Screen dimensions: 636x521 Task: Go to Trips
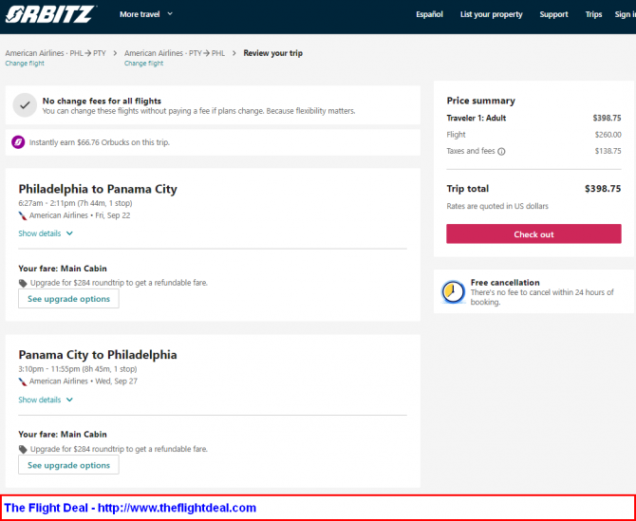(x=593, y=14)
